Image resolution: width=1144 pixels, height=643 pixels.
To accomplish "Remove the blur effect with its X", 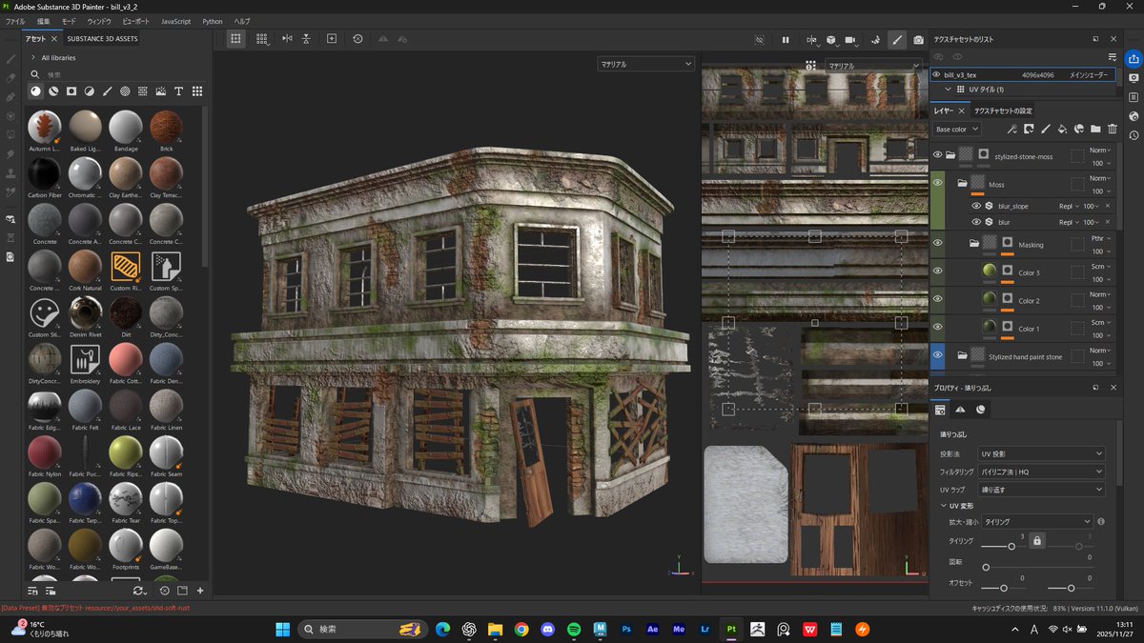I will click(1107, 221).
